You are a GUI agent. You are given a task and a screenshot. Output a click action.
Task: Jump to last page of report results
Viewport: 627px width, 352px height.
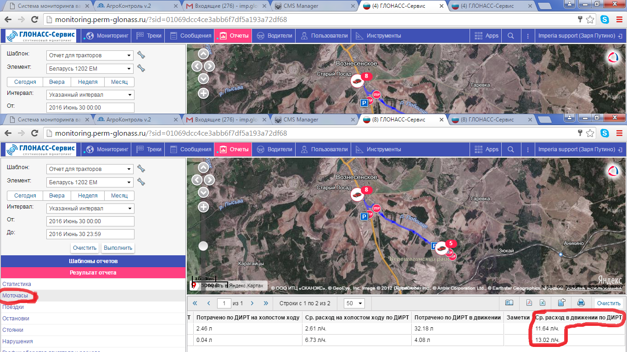[266, 303]
